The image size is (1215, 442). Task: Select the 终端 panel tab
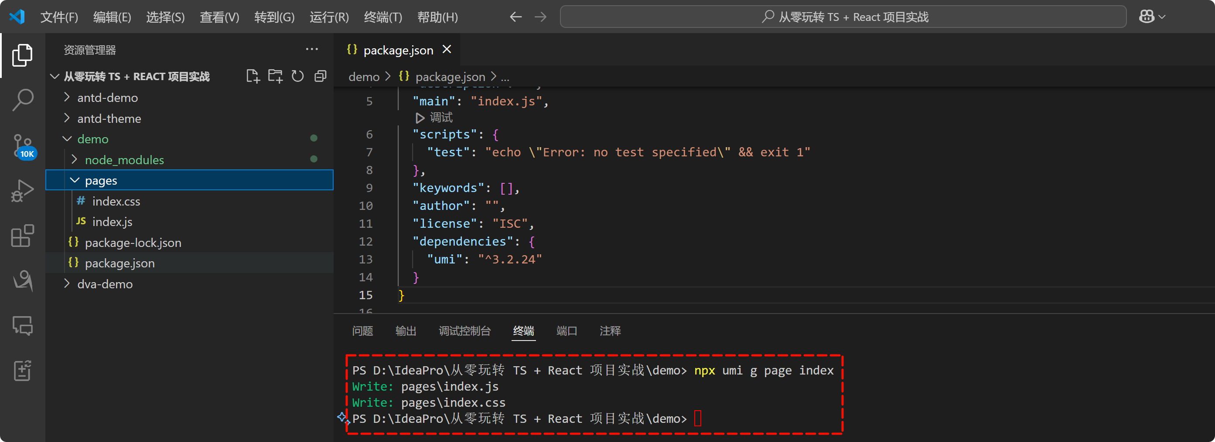tap(523, 331)
